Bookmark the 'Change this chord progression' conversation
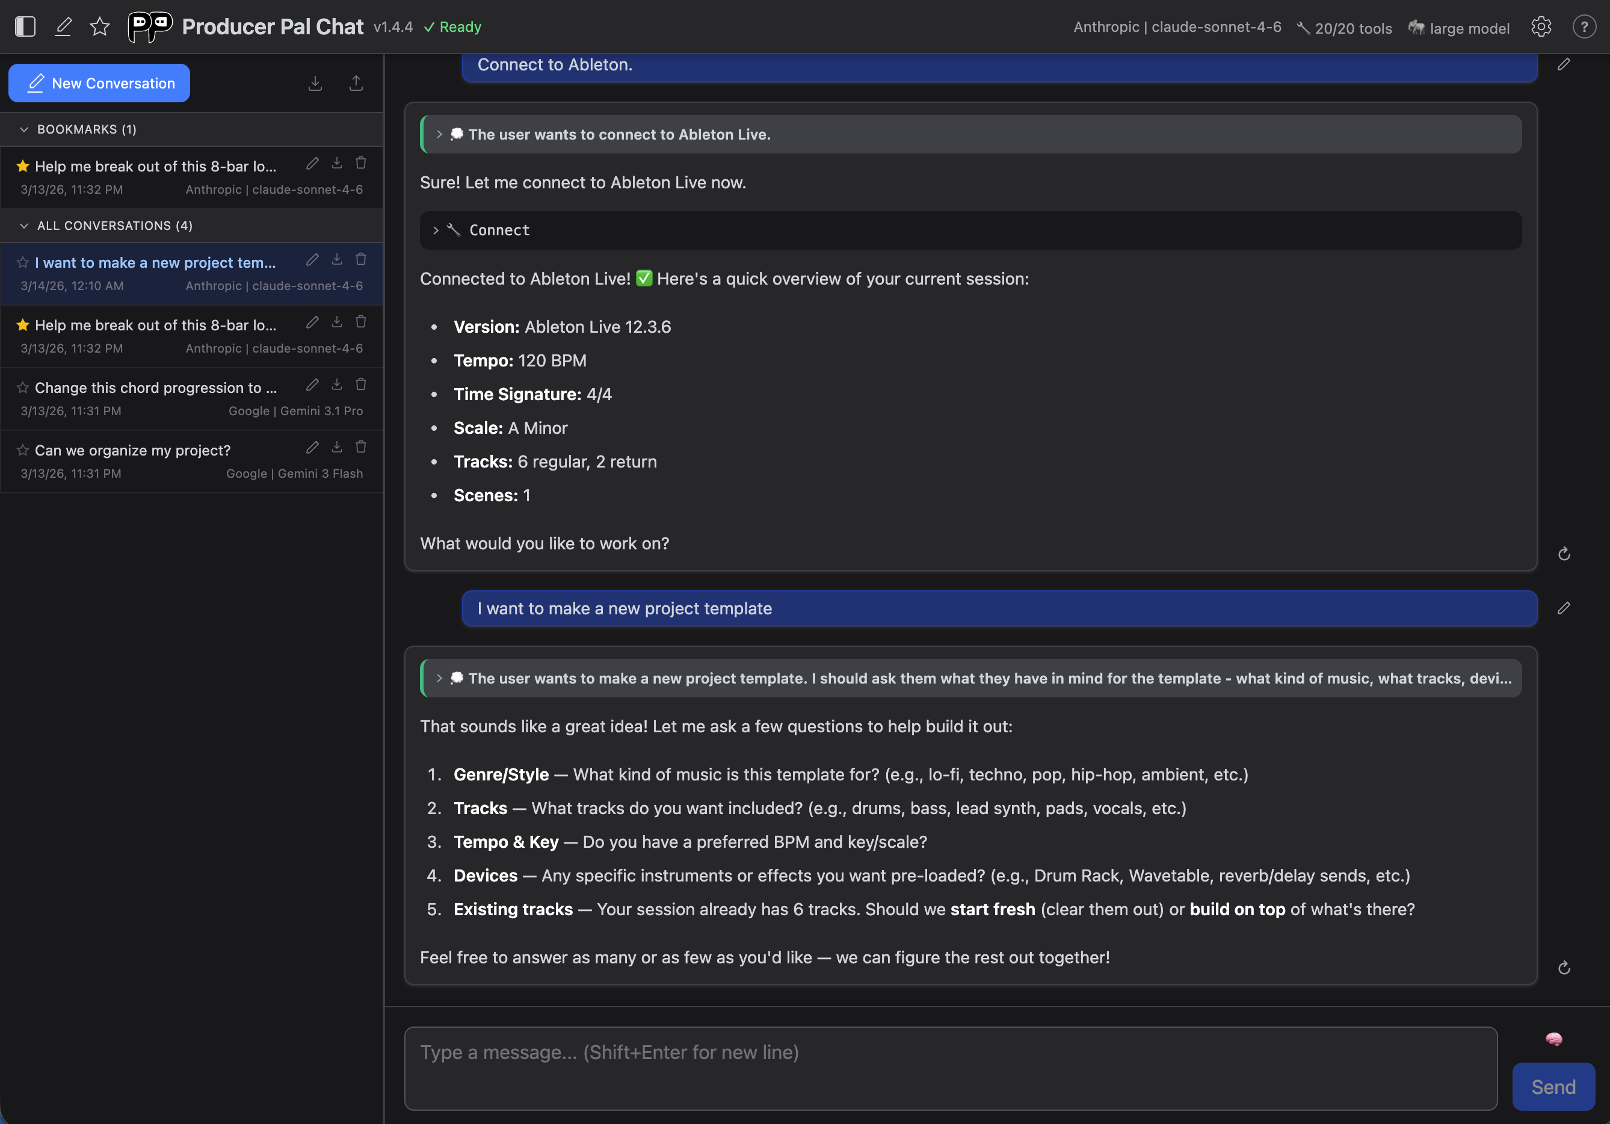 (22, 387)
